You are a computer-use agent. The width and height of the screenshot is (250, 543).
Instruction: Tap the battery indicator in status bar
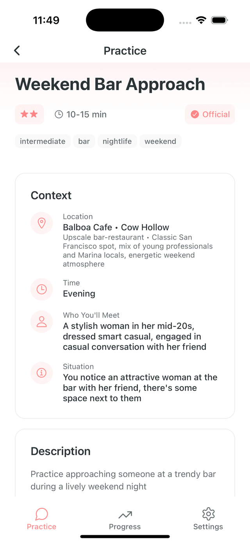[x=220, y=20]
